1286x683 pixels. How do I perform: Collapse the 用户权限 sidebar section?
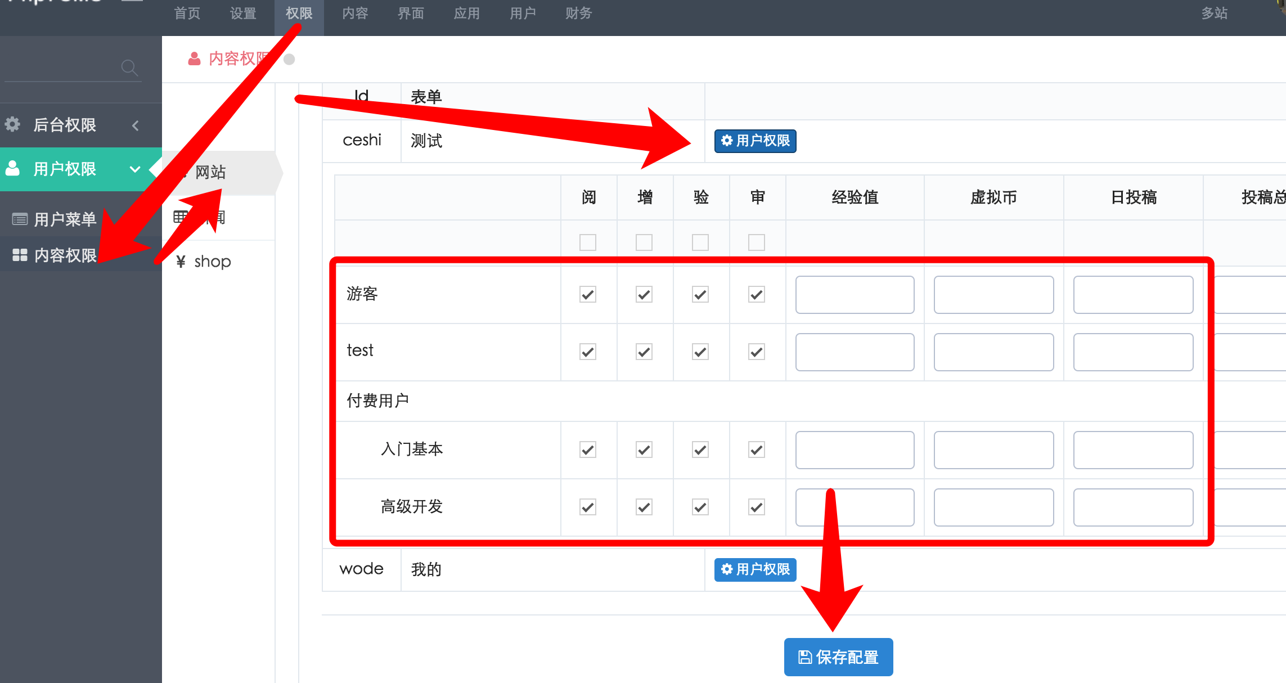pos(134,169)
